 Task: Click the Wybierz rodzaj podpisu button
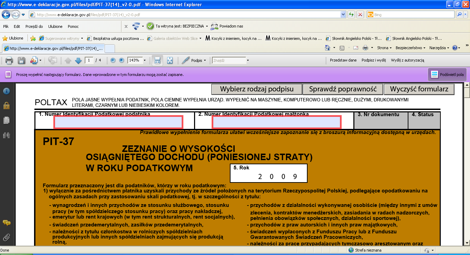pyautogui.click(x=257, y=89)
